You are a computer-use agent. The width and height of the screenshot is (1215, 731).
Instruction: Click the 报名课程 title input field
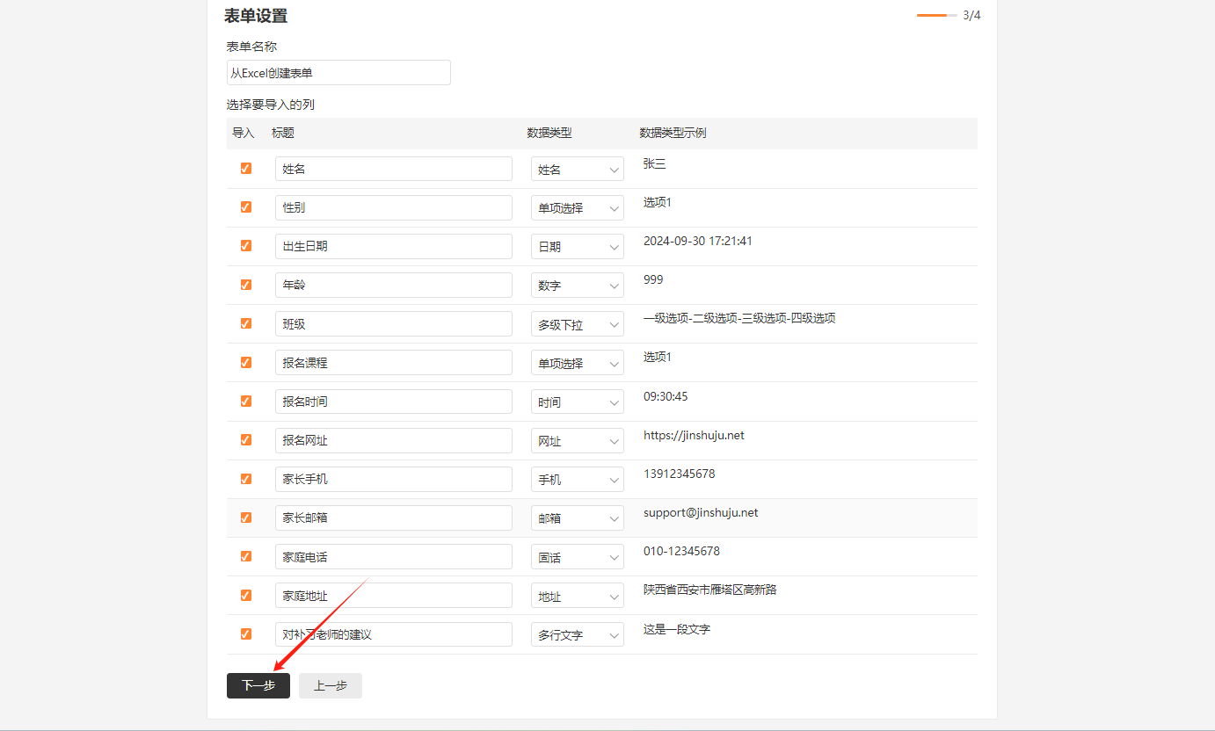click(394, 363)
